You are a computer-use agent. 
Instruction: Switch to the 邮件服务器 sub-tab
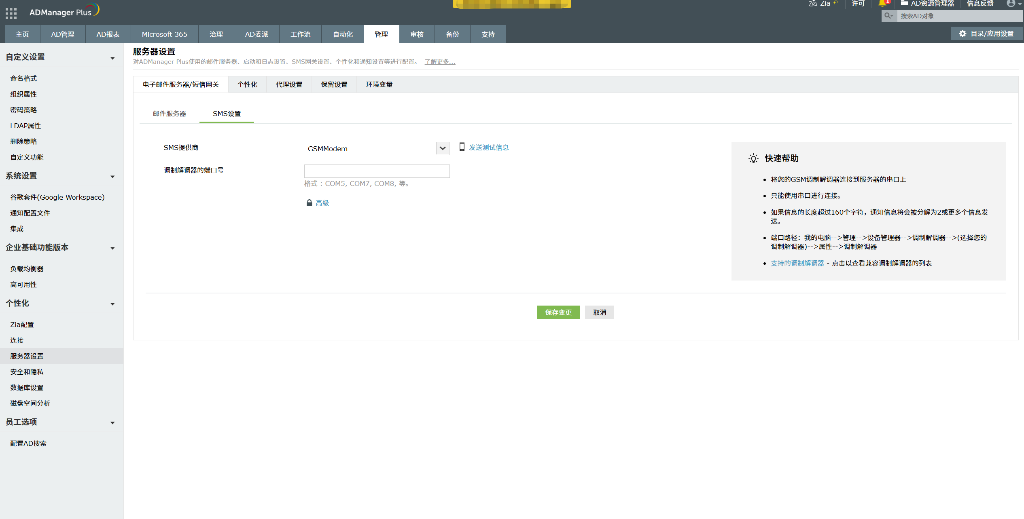[169, 114]
